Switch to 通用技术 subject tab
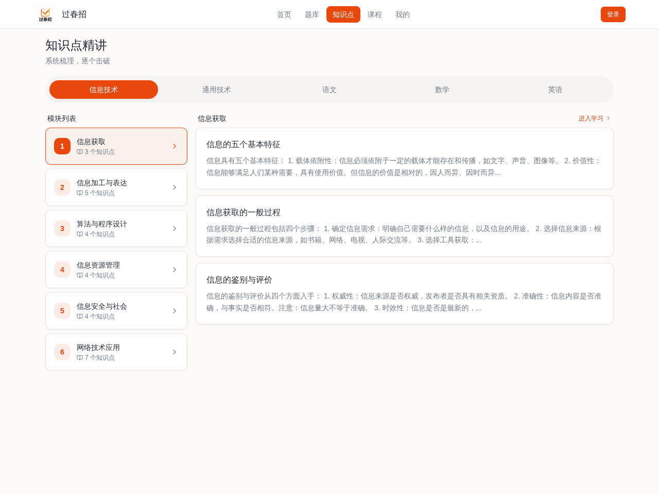659x494 pixels. 216,90
